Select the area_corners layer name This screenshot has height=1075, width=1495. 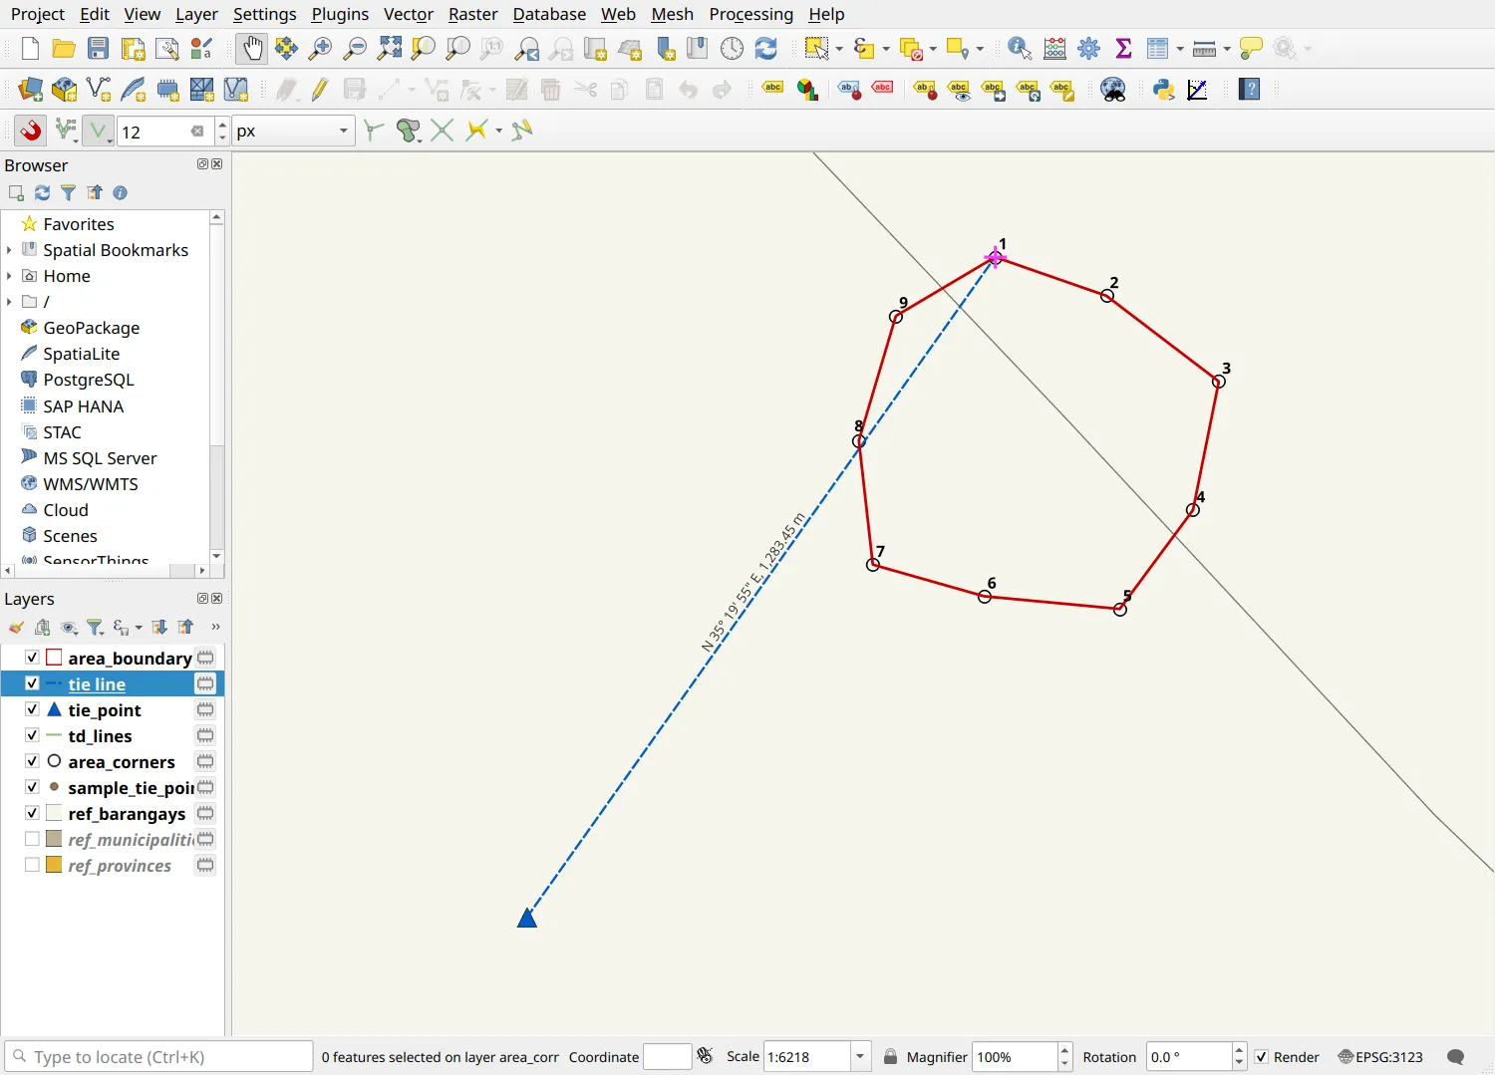122,761
